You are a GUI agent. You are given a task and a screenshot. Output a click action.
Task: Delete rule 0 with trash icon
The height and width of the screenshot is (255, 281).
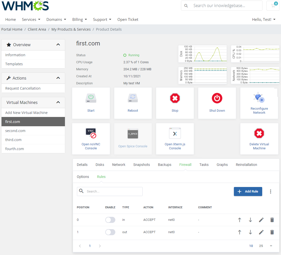tap(272, 220)
